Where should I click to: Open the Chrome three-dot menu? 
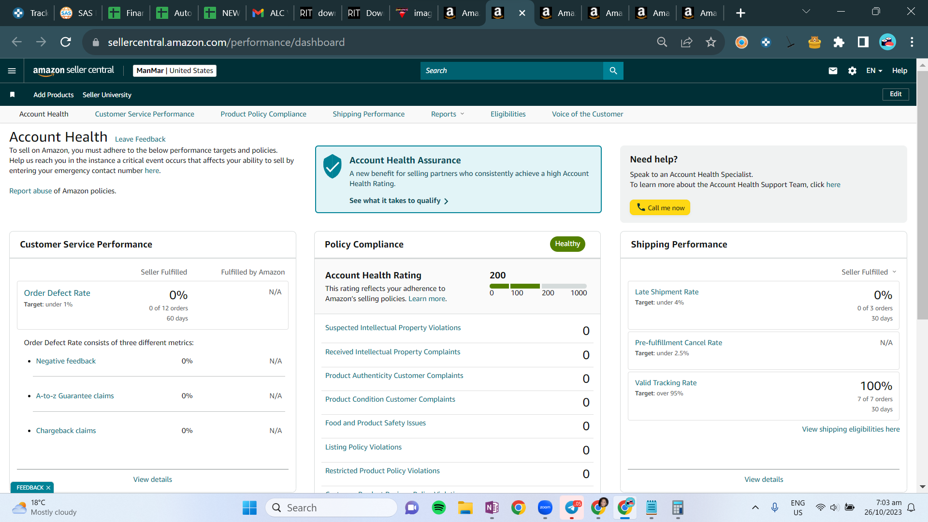912,42
